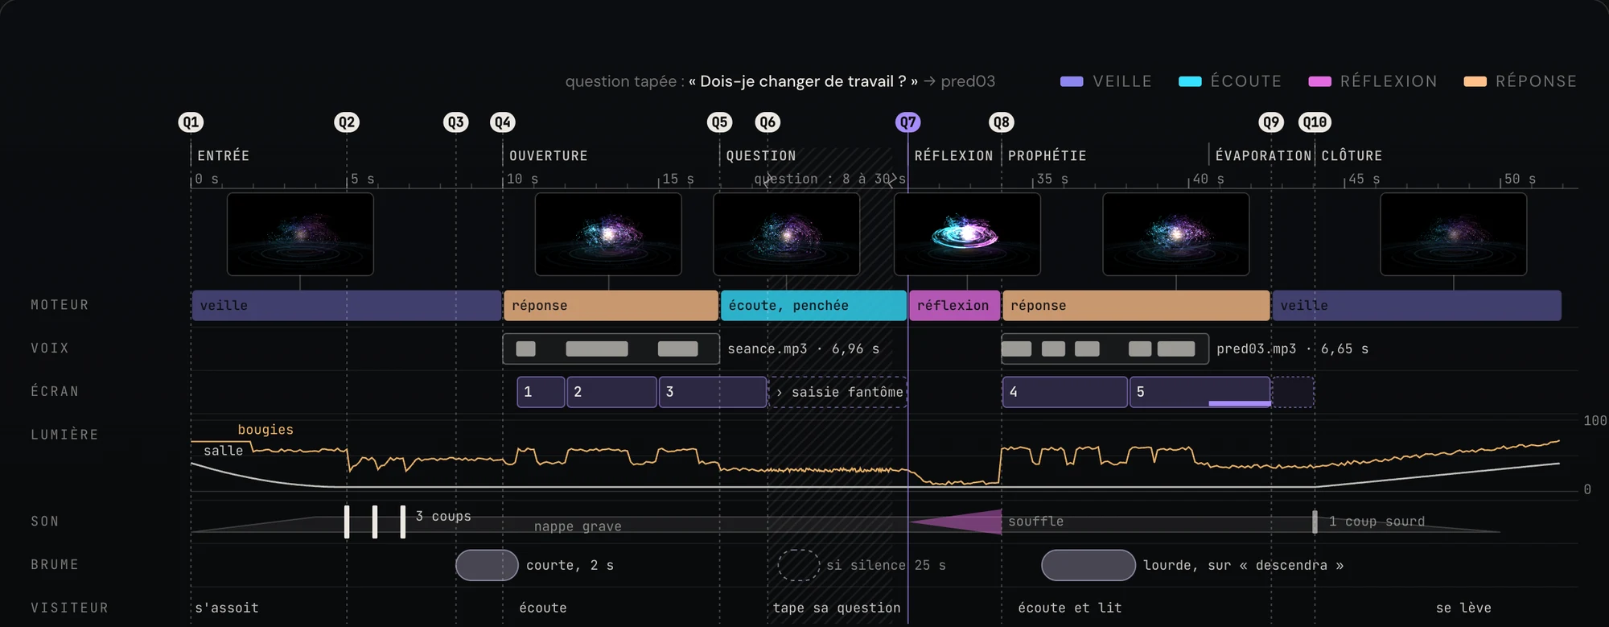Click the heavy mist pill beside 'lourde'
This screenshot has height=627, width=1609.
[x=1088, y=565]
